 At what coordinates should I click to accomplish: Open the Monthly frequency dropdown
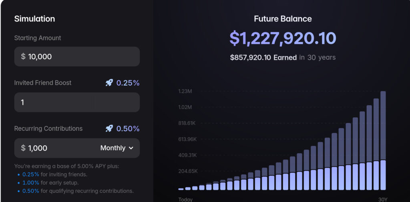(x=117, y=148)
